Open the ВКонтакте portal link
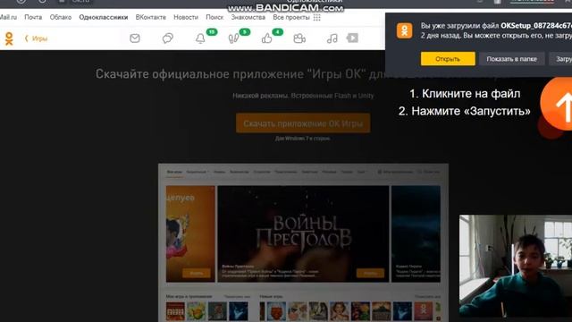Screen dimensions: 572x322 pyautogui.click(x=151, y=17)
